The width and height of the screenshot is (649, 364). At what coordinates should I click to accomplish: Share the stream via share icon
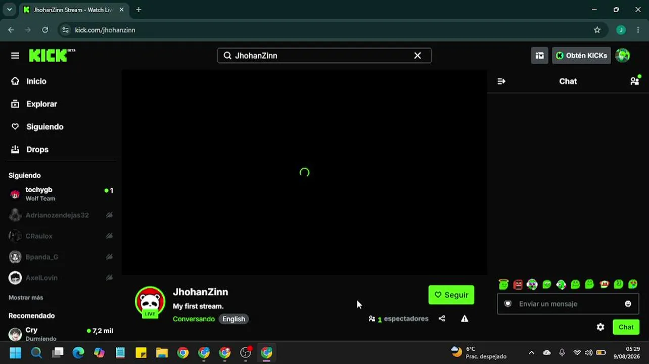442,318
